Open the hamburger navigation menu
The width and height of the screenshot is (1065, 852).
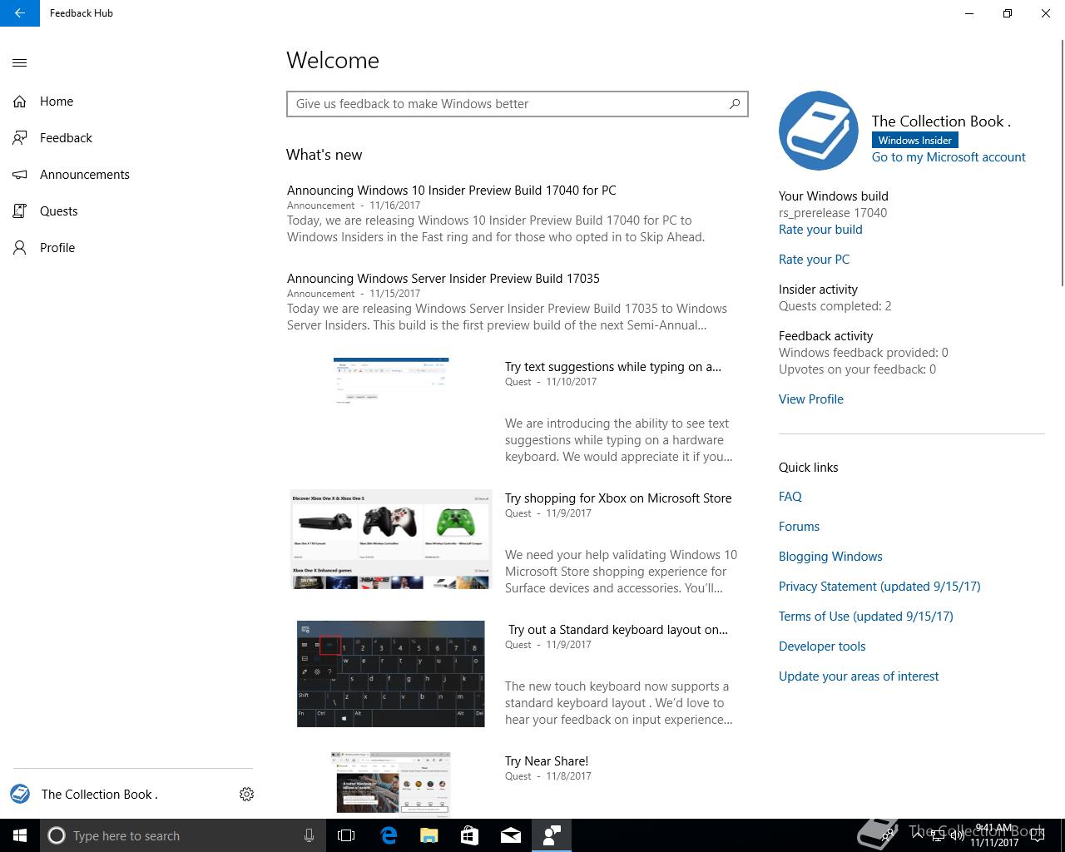[x=20, y=62]
